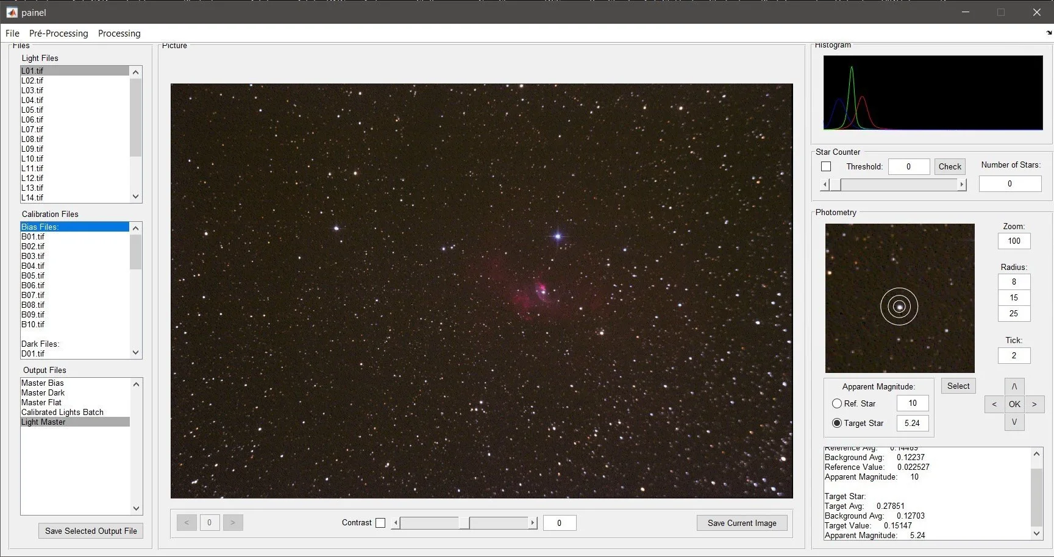Enable the Star Counter threshold checkbox
Viewport: 1054px width, 557px height.
[x=826, y=166]
